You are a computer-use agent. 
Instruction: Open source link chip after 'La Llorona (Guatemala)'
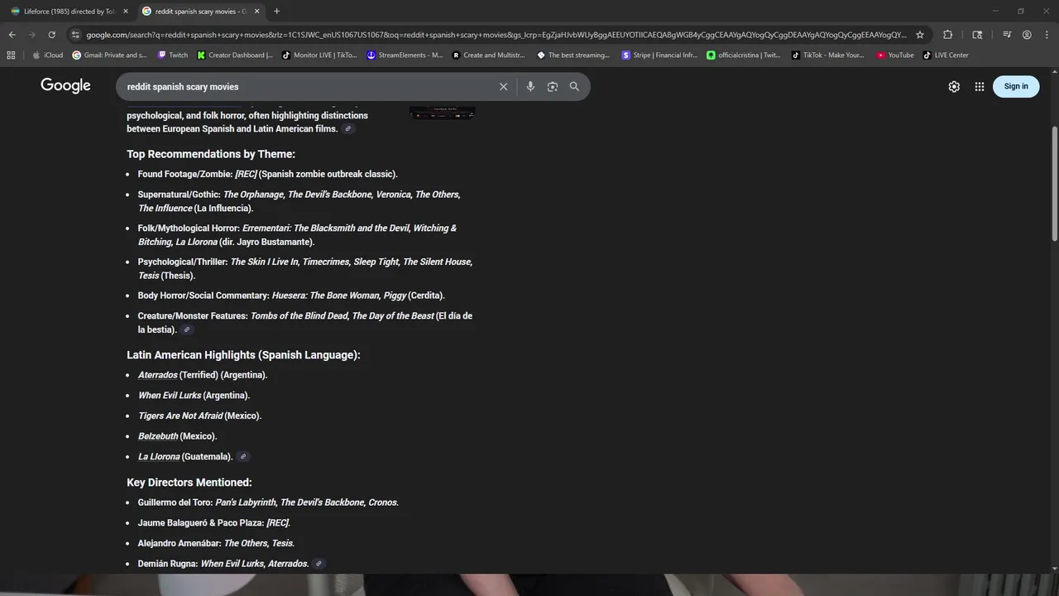(x=243, y=457)
